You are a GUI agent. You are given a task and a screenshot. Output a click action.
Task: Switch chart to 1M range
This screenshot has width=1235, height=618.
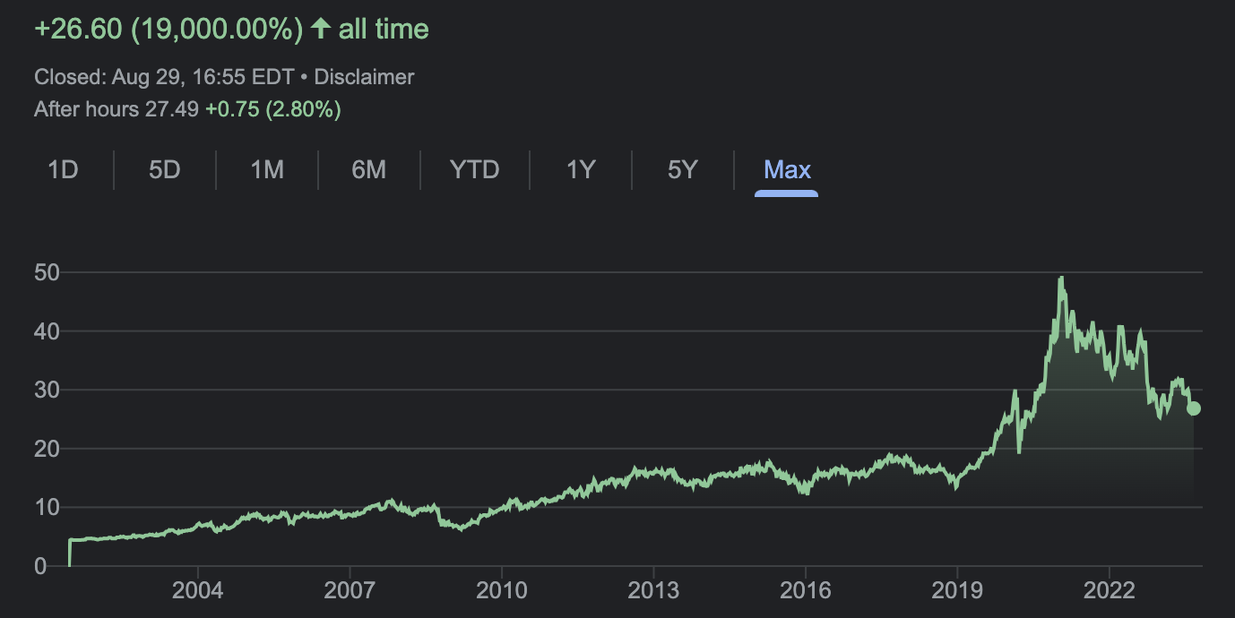point(267,170)
